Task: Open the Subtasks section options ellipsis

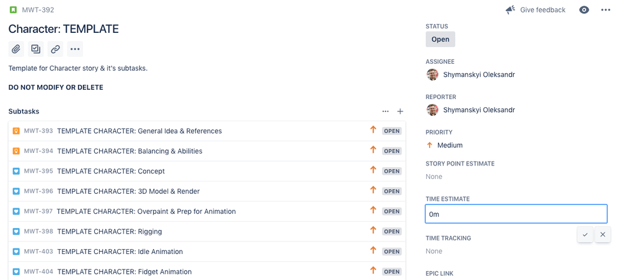Action: coord(385,112)
